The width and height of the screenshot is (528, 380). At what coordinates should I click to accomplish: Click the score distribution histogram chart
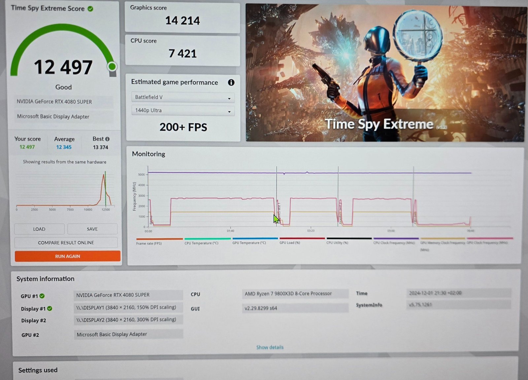(x=65, y=190)
